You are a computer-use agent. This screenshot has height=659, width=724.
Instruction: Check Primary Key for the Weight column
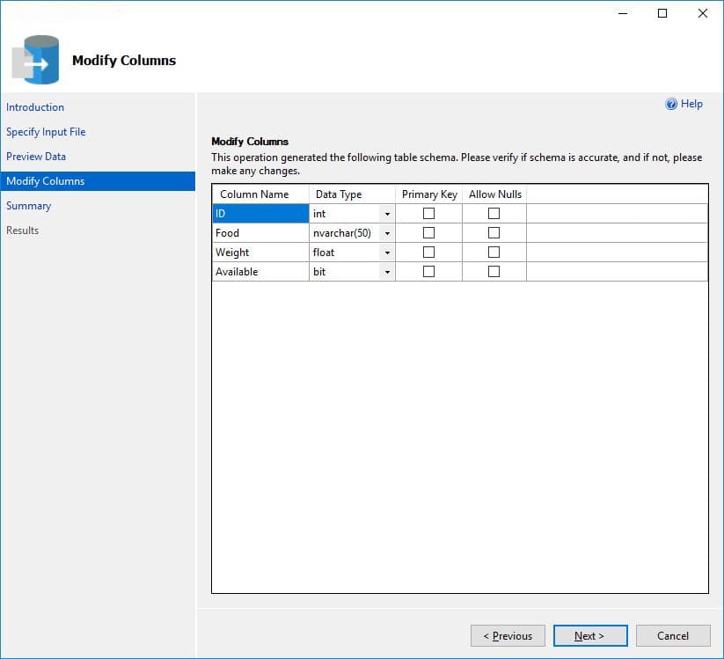click(428, 253)
